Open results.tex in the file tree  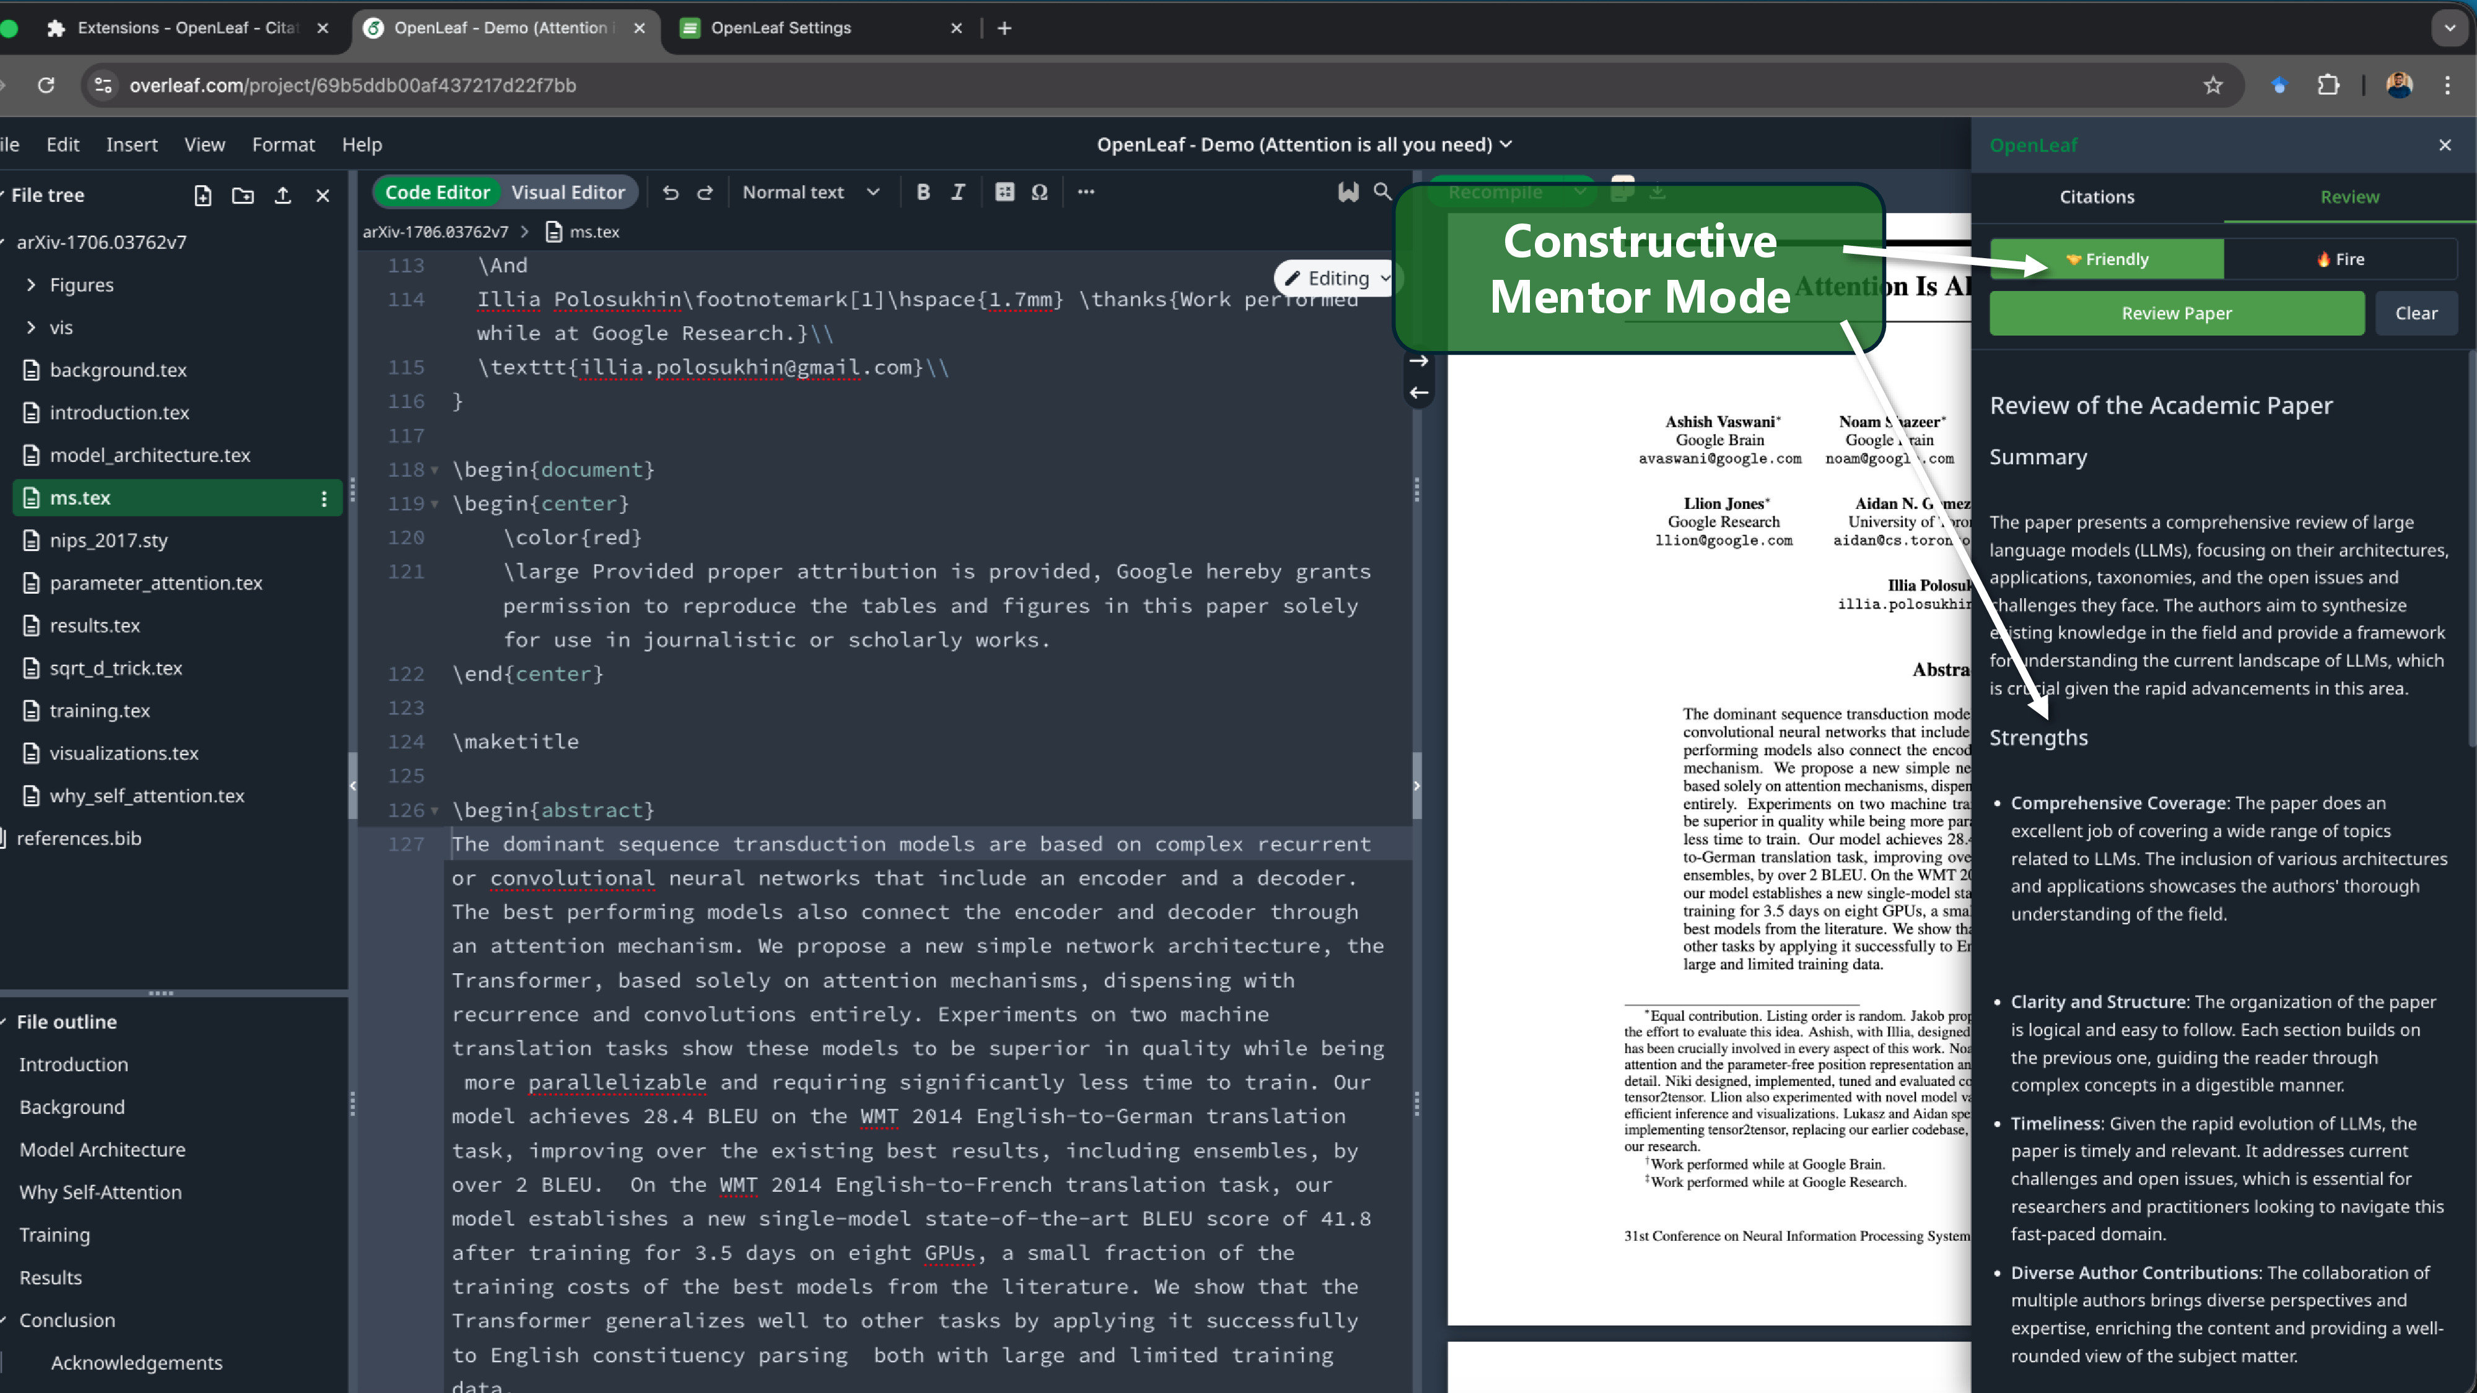pyautogui.click(x=95, y=626)
